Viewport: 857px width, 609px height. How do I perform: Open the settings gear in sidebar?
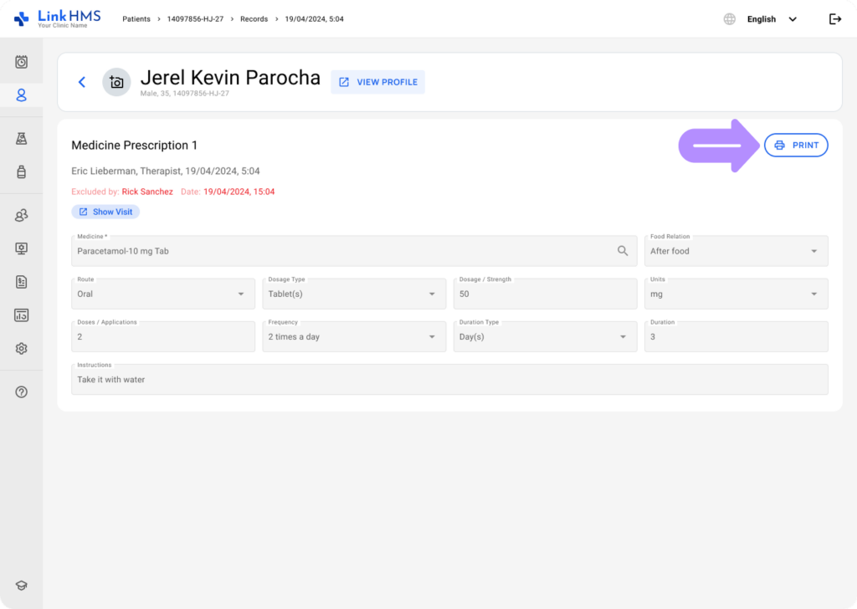(22, 349)
